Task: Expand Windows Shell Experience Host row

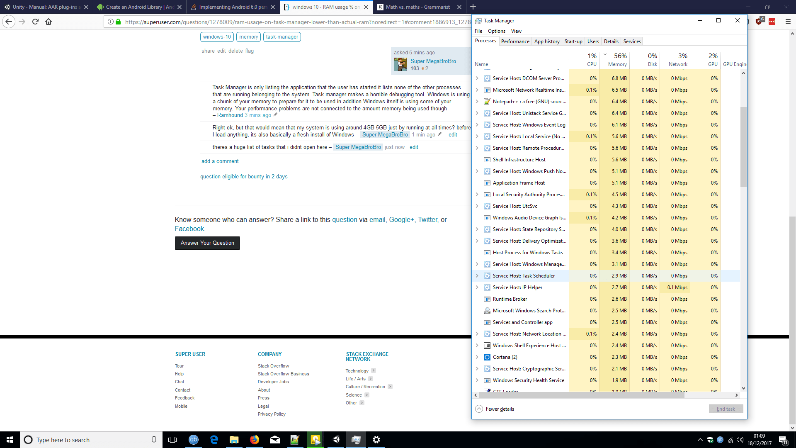Action: point(477,346)
